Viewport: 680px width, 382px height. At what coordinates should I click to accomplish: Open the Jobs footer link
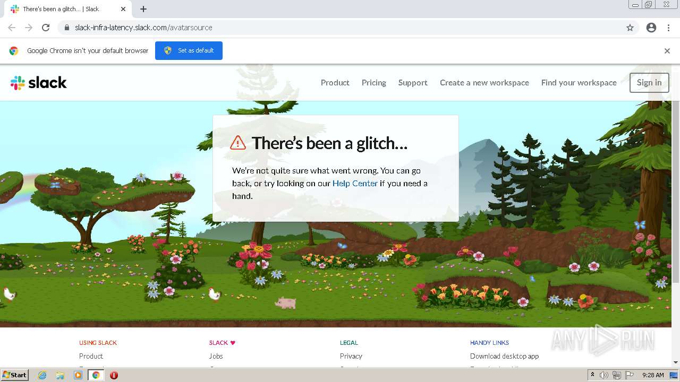[x=216, y=356]
